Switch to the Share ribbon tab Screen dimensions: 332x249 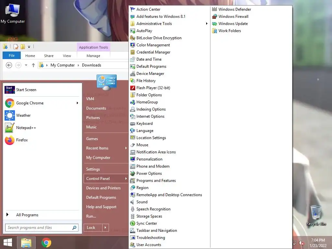pos(49,56)
